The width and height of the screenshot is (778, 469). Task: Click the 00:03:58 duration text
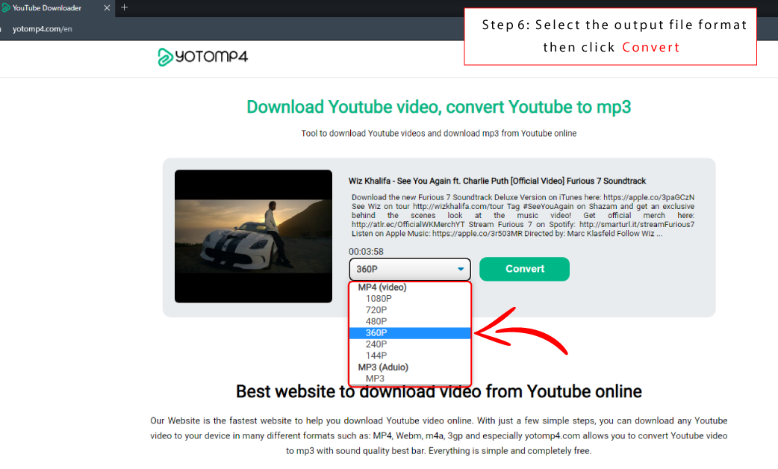(366, 252)
